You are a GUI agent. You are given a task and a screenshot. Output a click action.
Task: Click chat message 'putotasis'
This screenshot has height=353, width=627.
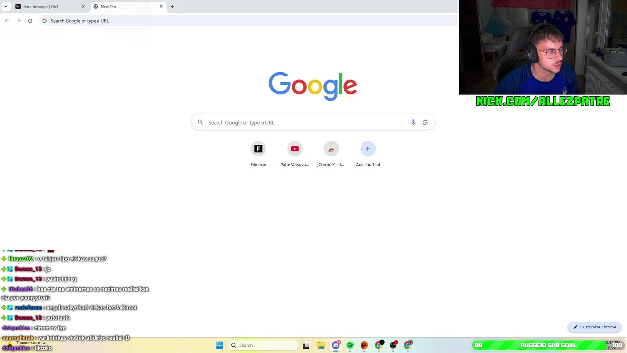(x=58, y=318)
